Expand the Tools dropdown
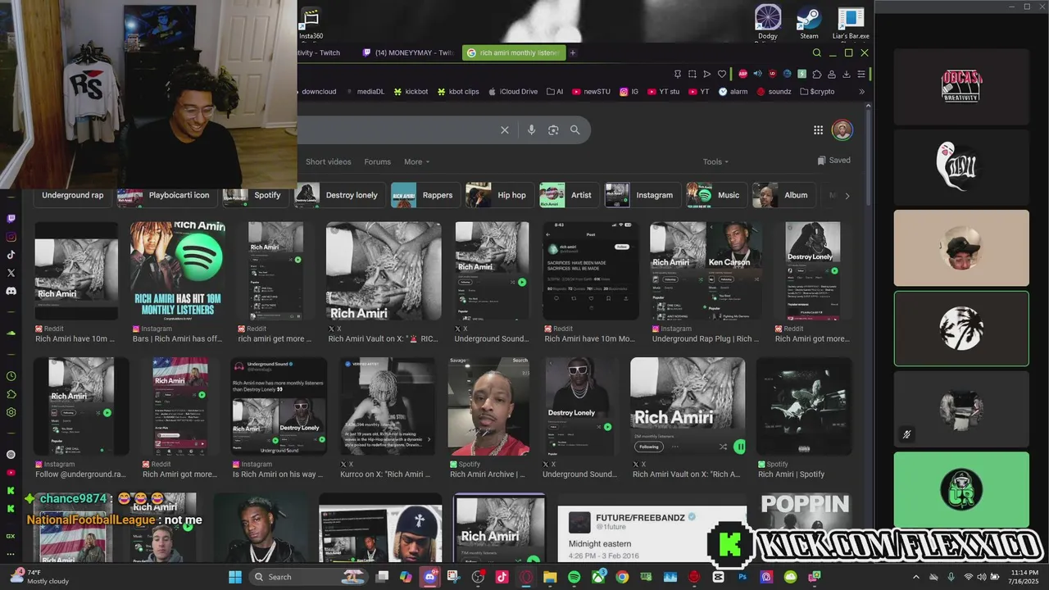Viewport: 1049px width, 590px height. coord(715,161)
